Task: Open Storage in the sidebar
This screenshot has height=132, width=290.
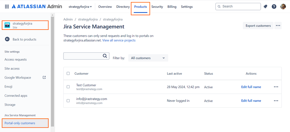Action: 10,104
